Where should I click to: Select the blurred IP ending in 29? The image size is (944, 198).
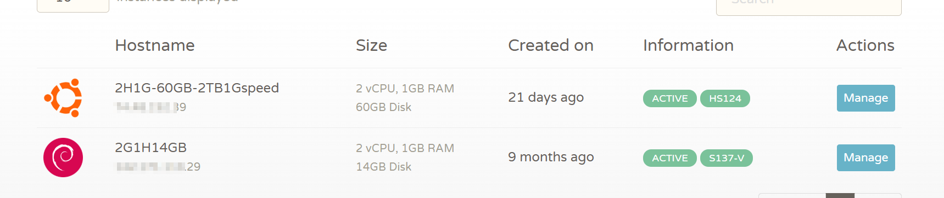point(158,167)
